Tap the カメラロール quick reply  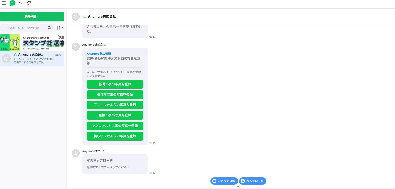253,181
